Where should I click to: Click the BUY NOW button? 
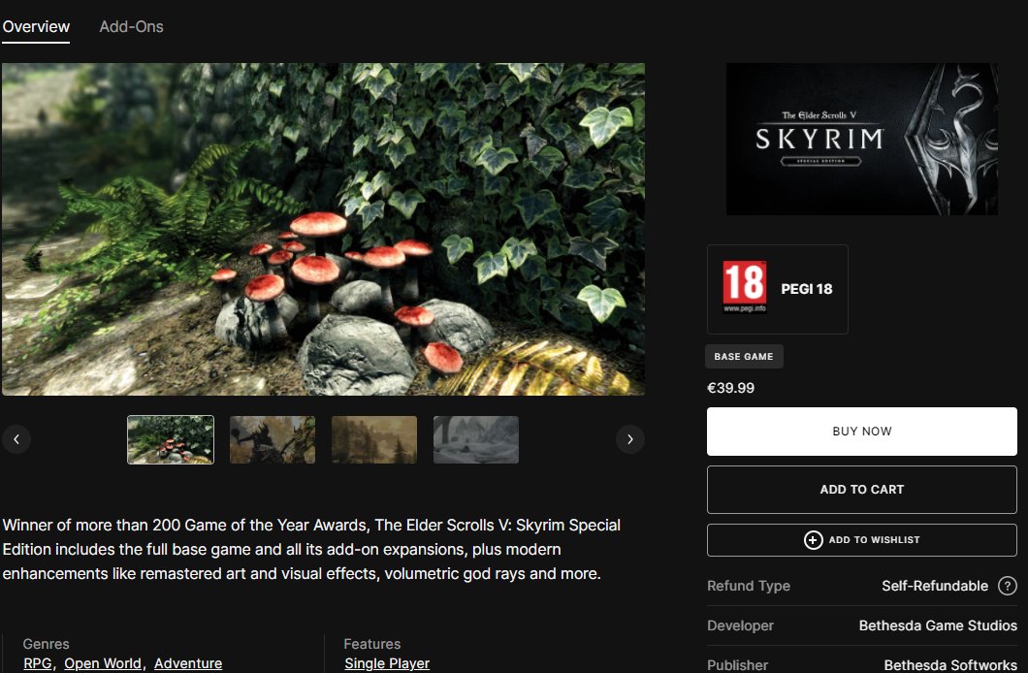pos(861,432)
